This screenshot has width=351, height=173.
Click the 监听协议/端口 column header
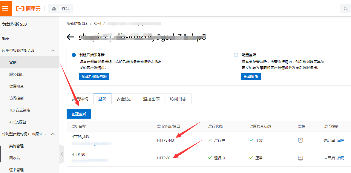(168, 126)
